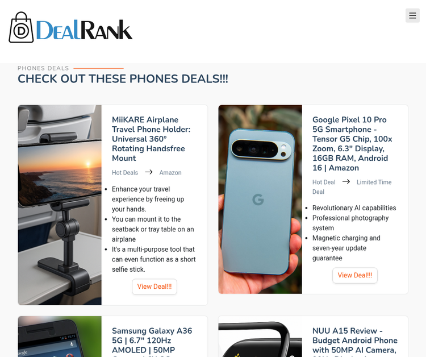Open the airplane phone holder image
The width and height of the screenshot is (426, 357).
60,205
